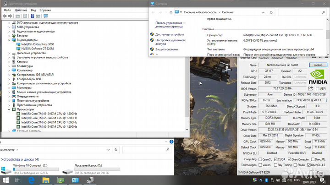Open the Вид menu
Image resolution: width=330 pixels, height=185 pixels.
click(x=33, y=10)
